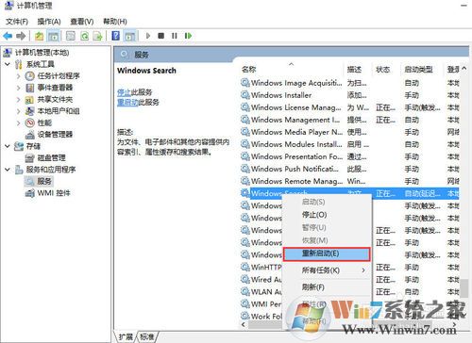
Task: Select Windows Push Notifications service row
Action: (x=349, y=169)
